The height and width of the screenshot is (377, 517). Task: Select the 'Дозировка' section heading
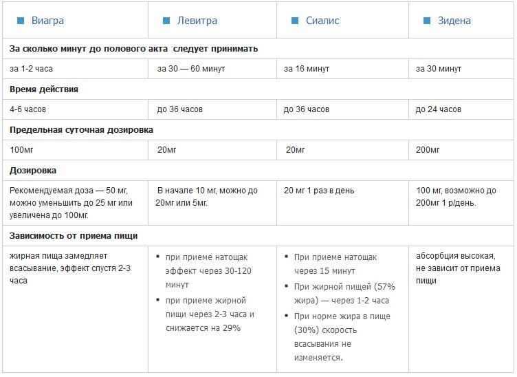pos(33,170)
